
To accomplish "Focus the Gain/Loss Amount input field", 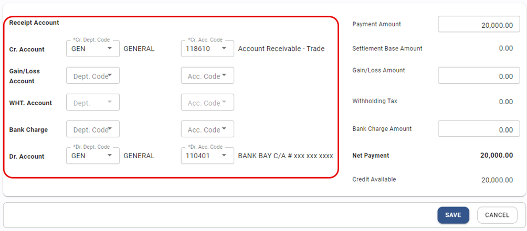I will (x=479, y=76).
